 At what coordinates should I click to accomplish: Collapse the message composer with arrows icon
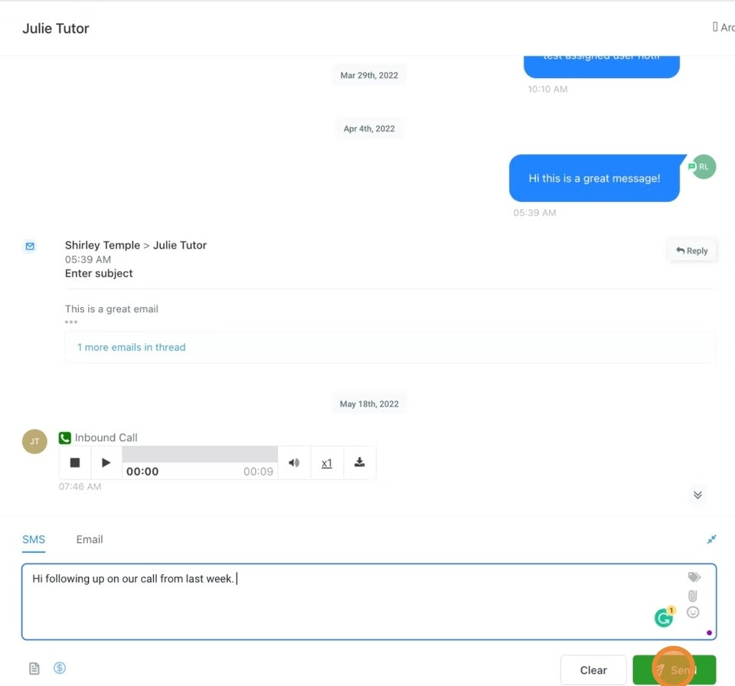point(711,539)
